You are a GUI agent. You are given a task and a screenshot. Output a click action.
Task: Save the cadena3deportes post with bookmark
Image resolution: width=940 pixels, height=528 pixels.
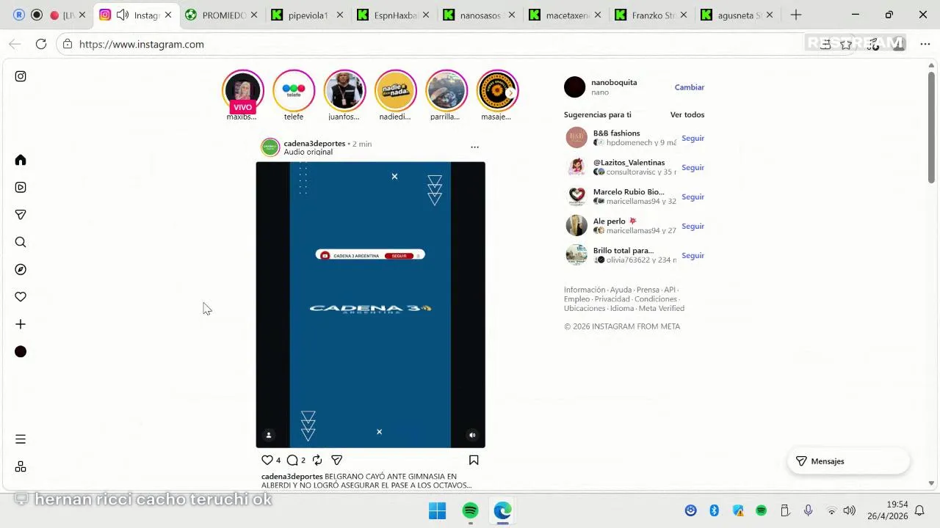pos(474,460)
